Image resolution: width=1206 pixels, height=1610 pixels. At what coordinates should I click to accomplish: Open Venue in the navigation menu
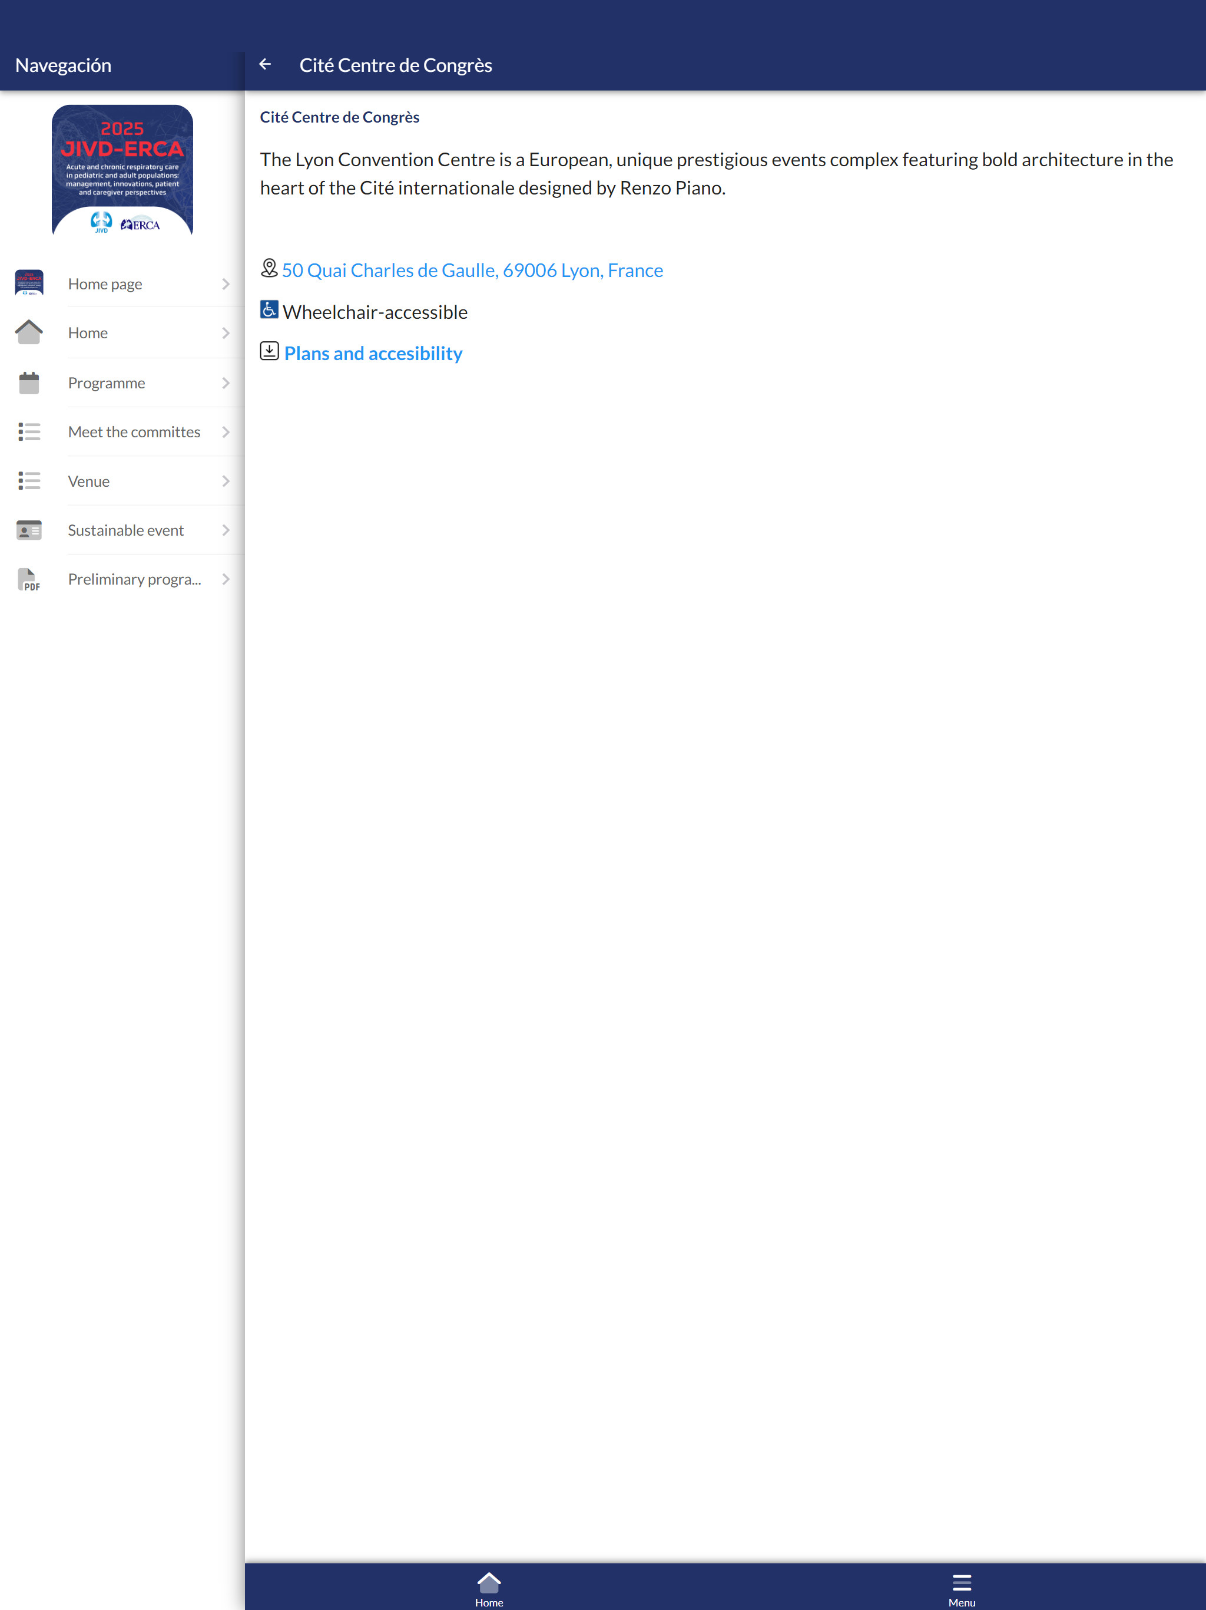(122, 481)
